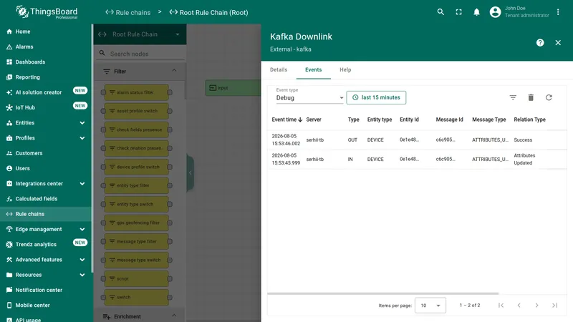Go to Rule chains breadcrumb
The width and height of the screenshot is (573, 322).
tap(128, 12)
